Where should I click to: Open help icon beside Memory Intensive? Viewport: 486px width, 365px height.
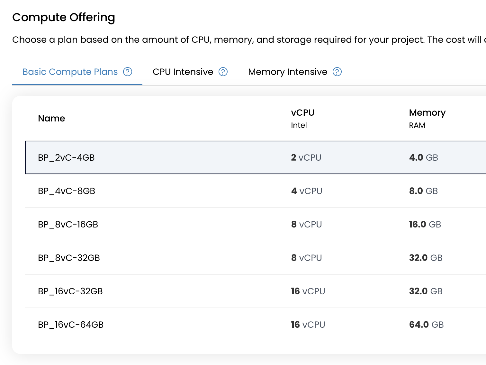coord(337,72)
